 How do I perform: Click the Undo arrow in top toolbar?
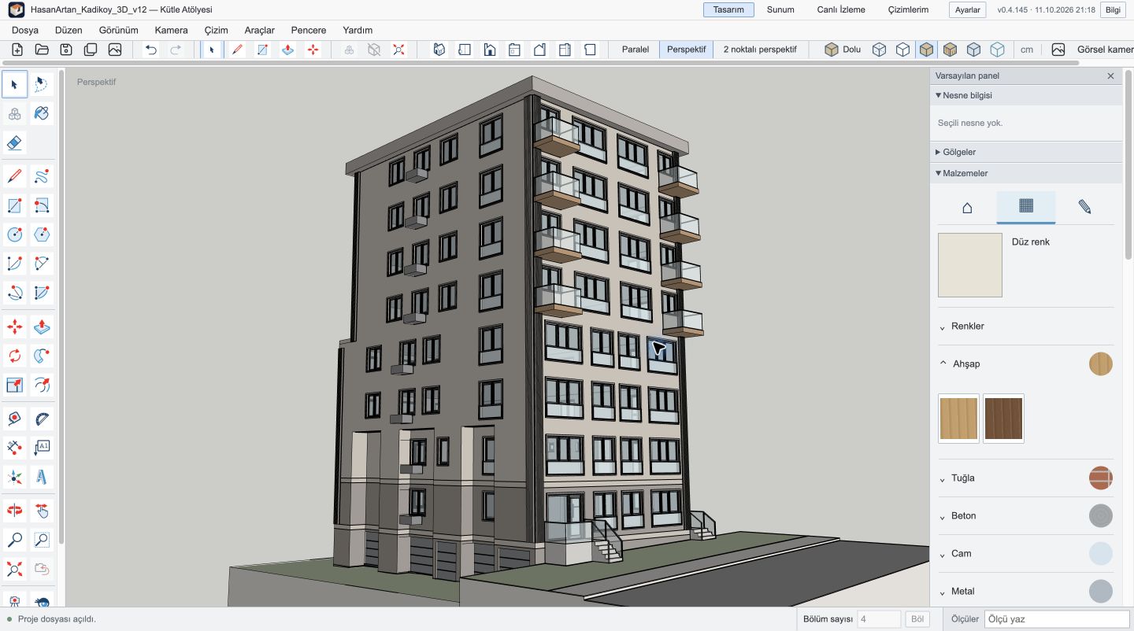(151, 50)
